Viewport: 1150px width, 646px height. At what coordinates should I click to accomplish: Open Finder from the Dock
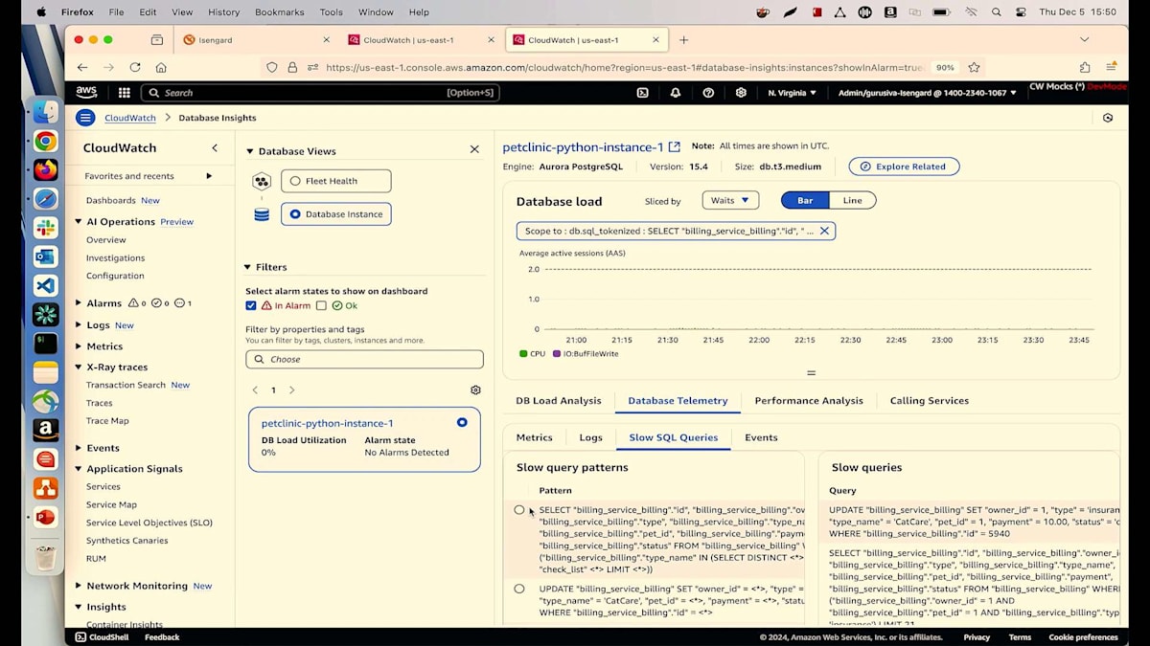[x=45, y=112]
